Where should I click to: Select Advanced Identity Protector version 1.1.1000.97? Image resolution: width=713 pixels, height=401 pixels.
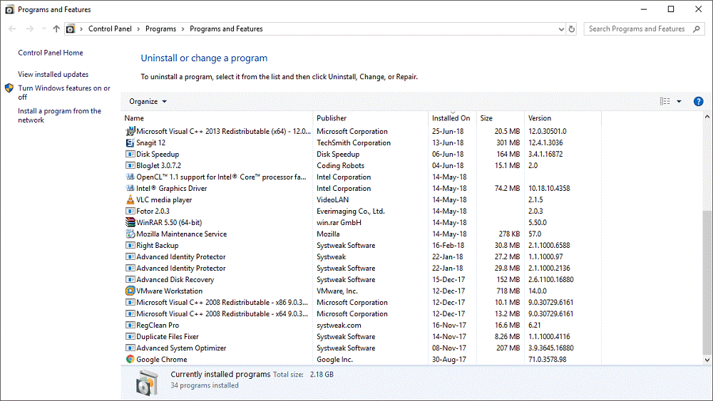pos(361,256)
